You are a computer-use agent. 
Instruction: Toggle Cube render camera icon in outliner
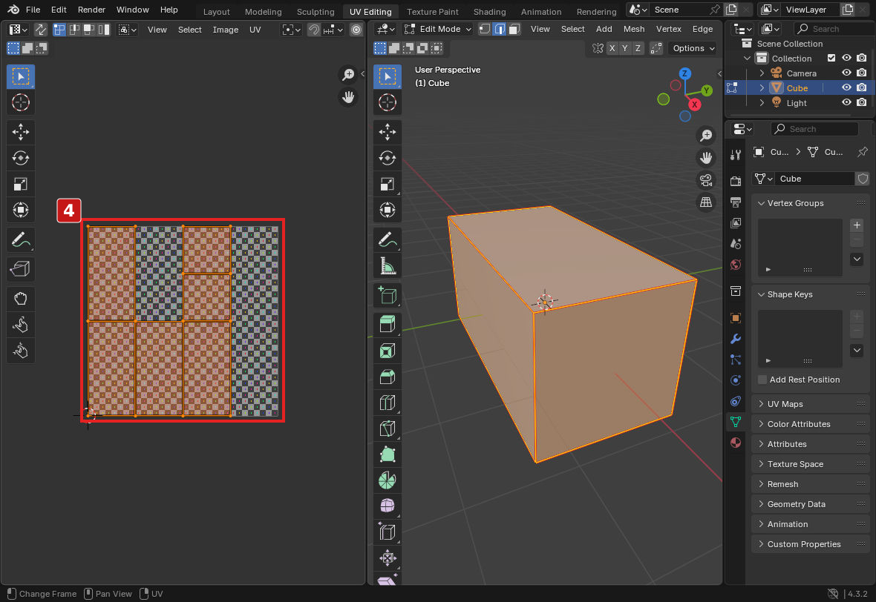click(861, 88)
